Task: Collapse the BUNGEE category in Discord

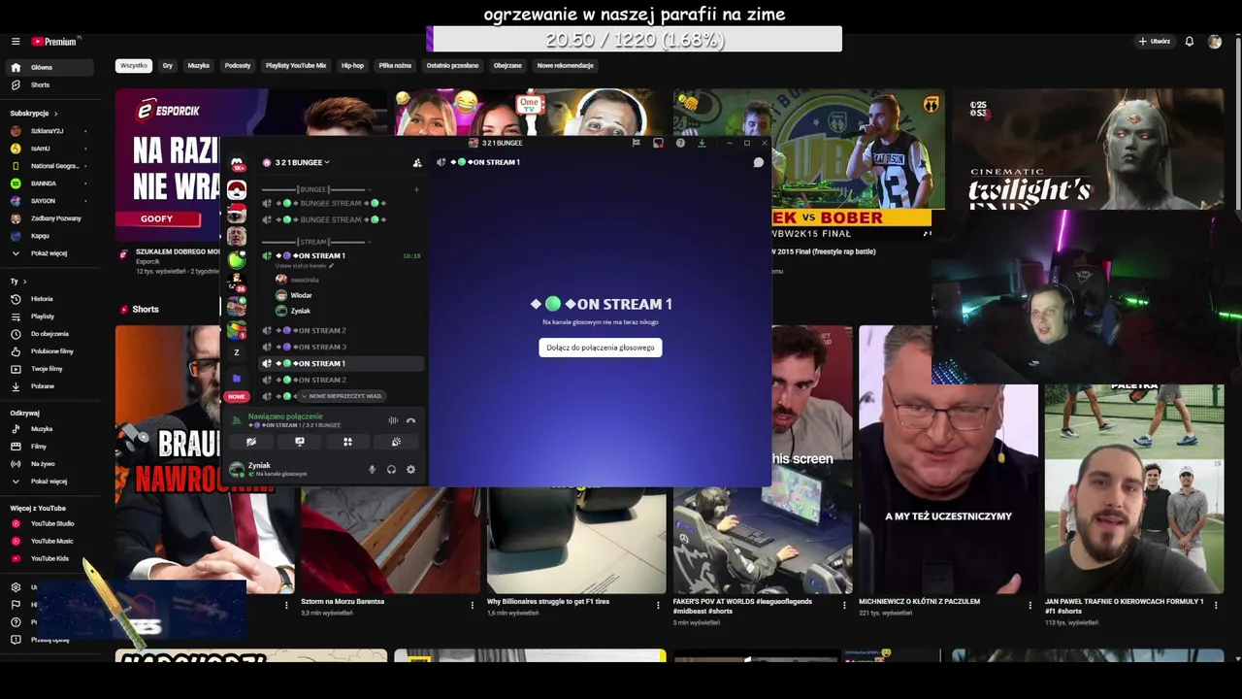Action: point(313,189)
